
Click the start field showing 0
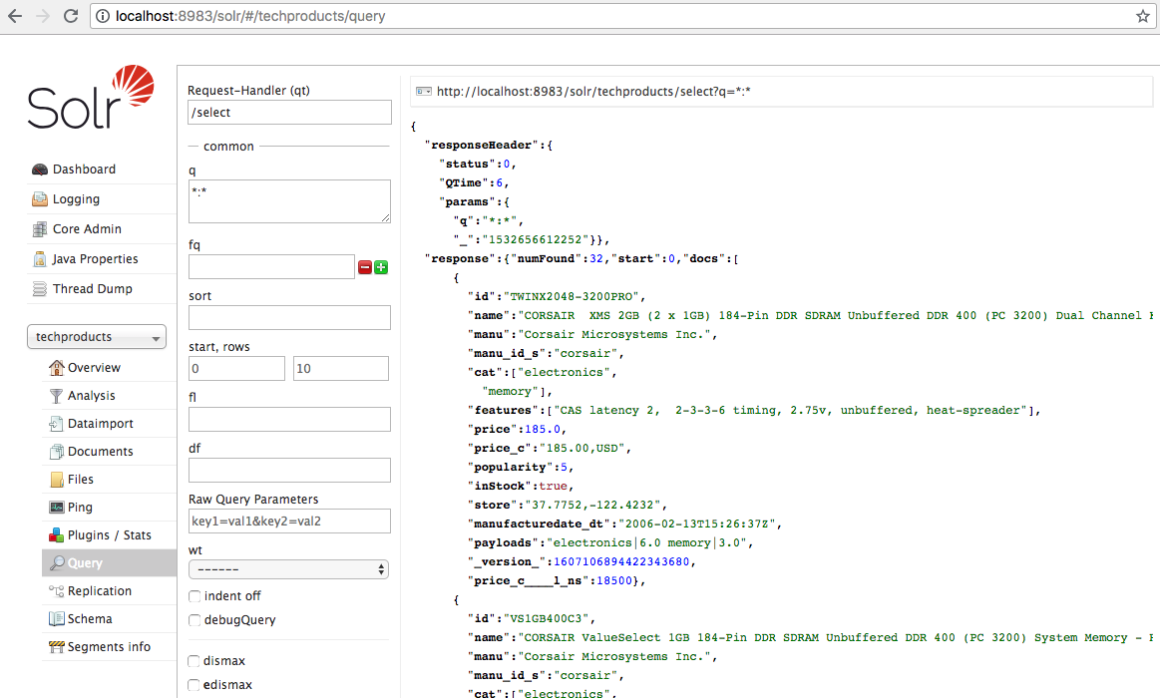(236, 368)
